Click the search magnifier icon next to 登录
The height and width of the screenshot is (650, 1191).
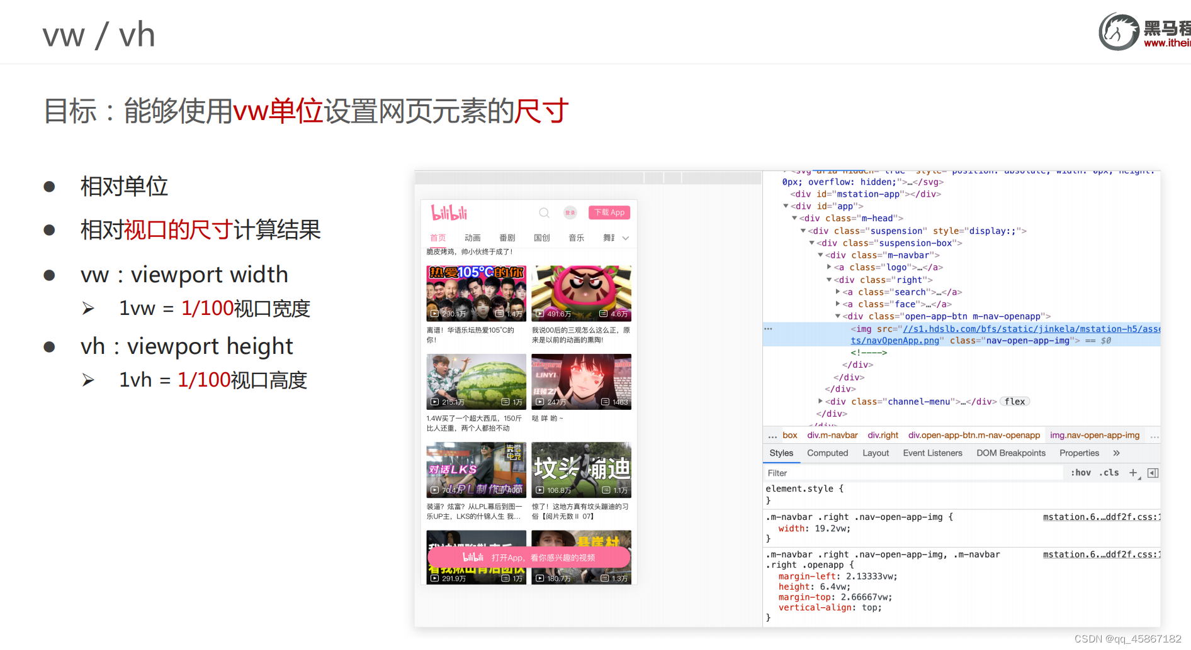pyautogui.click(x=544, y=212)
